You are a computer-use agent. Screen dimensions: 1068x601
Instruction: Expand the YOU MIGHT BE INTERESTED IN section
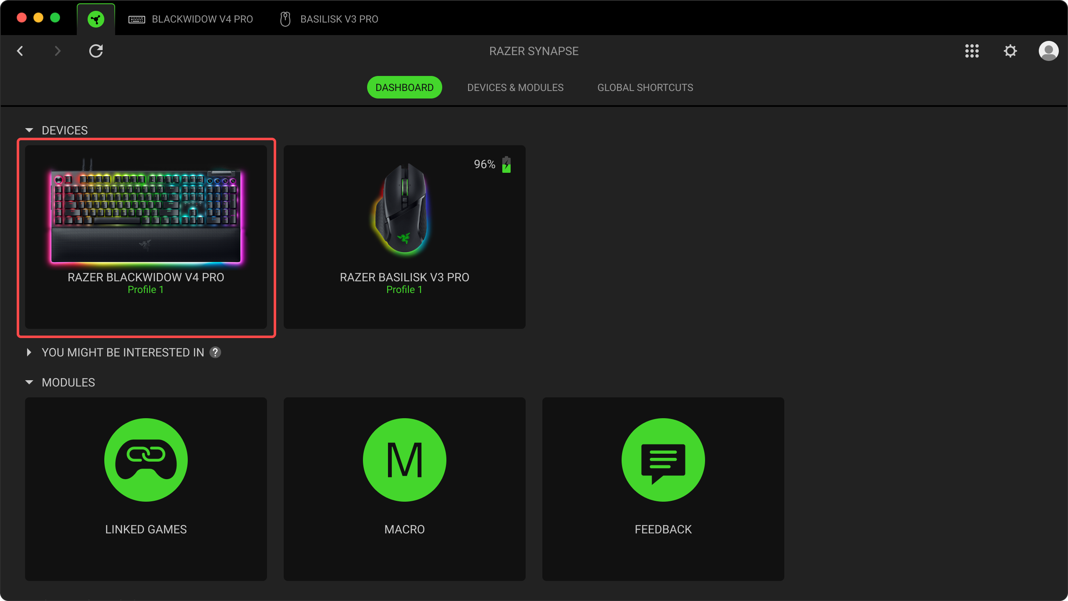click(29, 352)
